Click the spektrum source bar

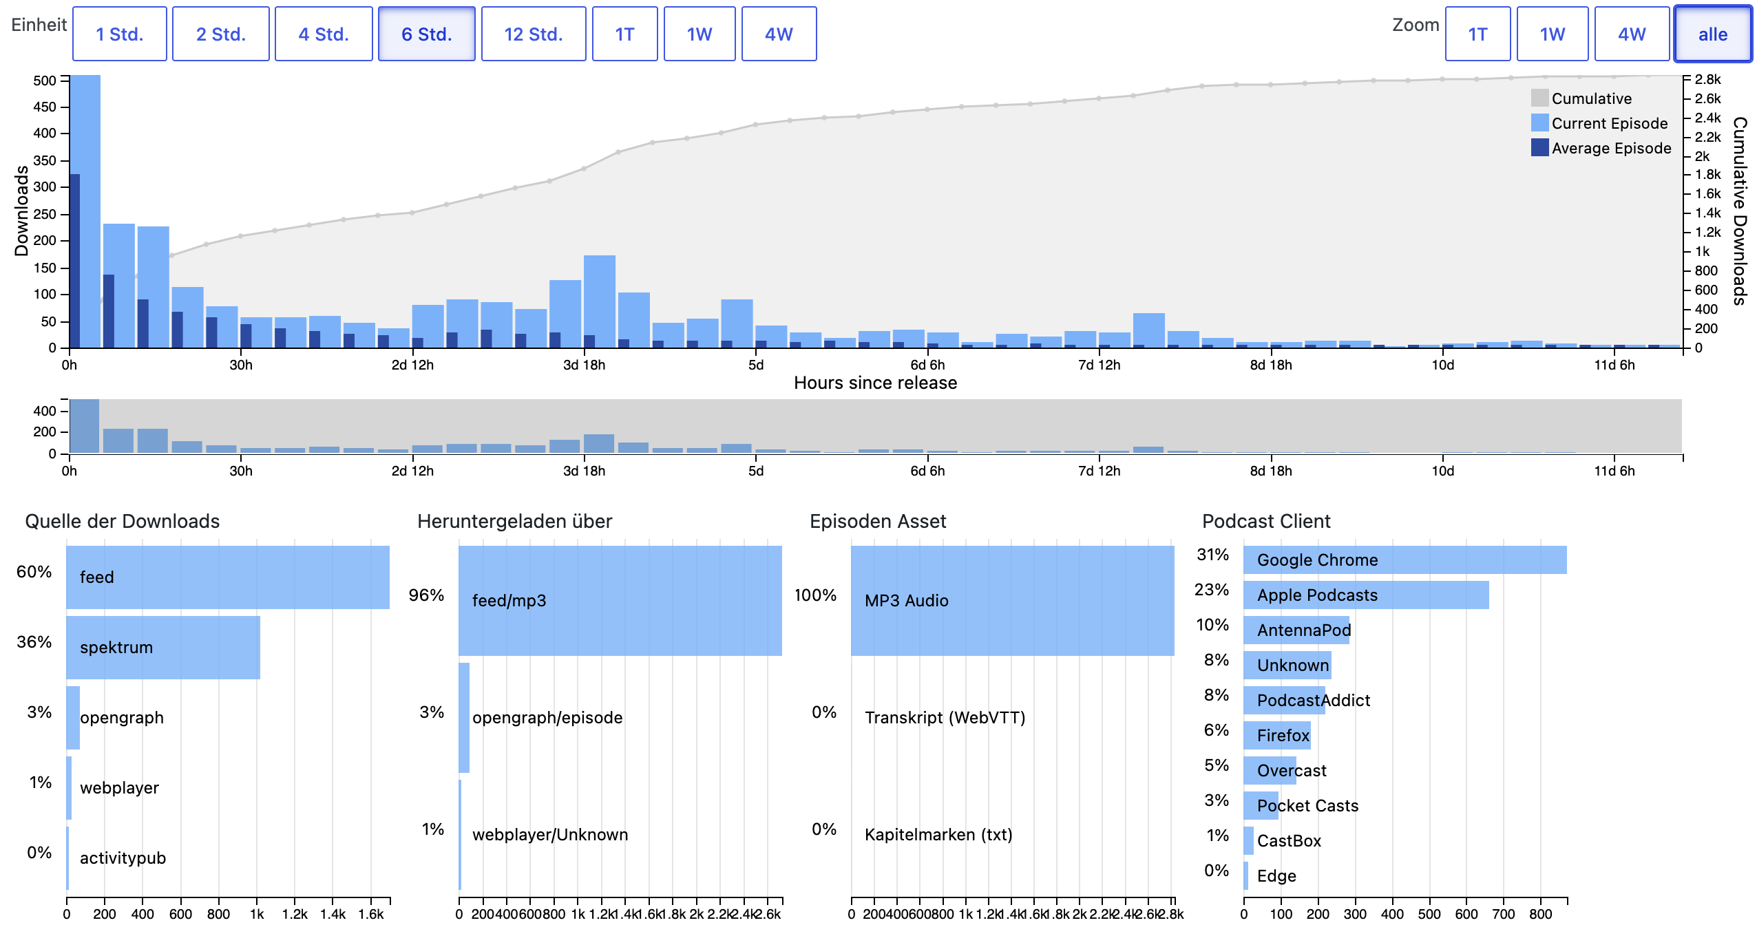point(163,648)
